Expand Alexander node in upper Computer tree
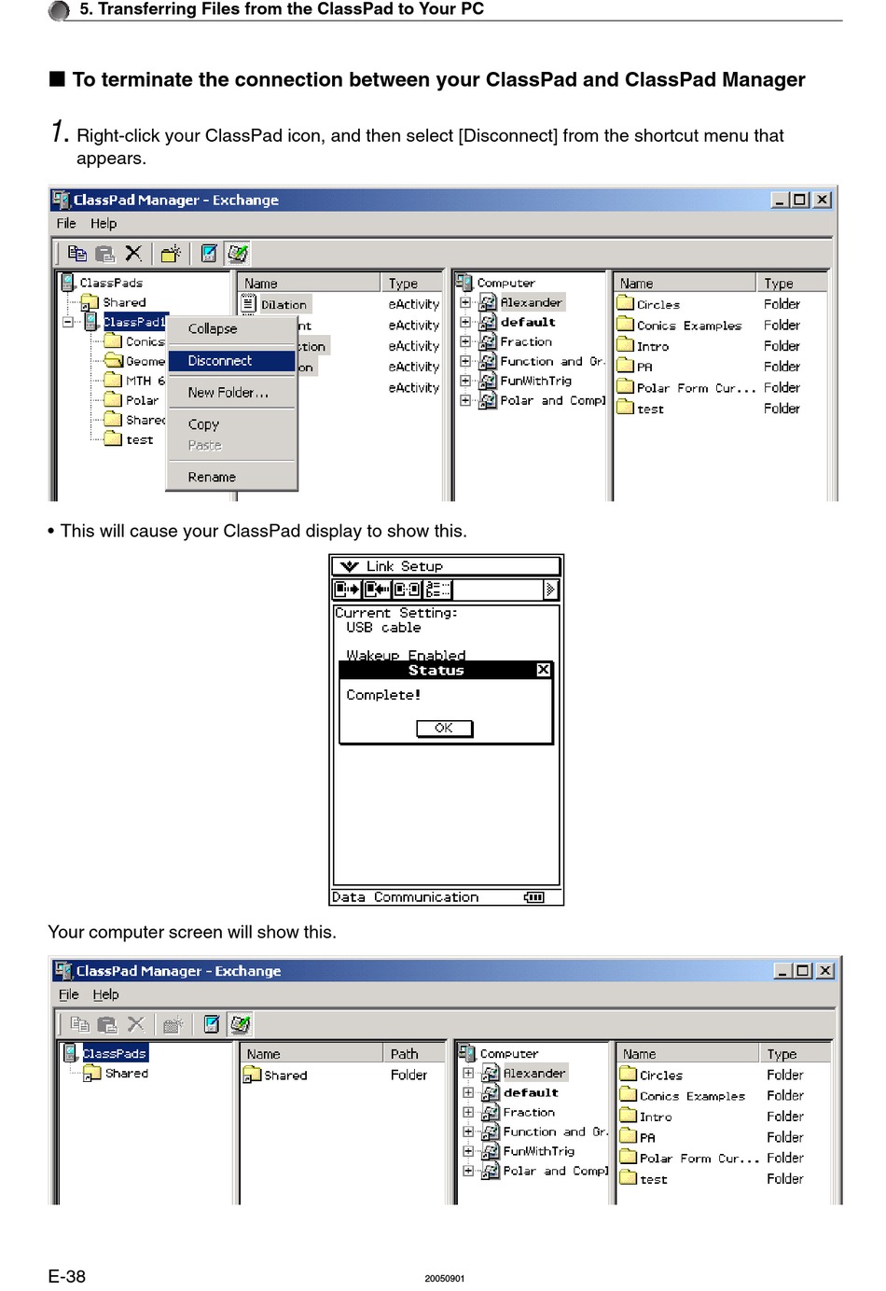 coord(464,302)
